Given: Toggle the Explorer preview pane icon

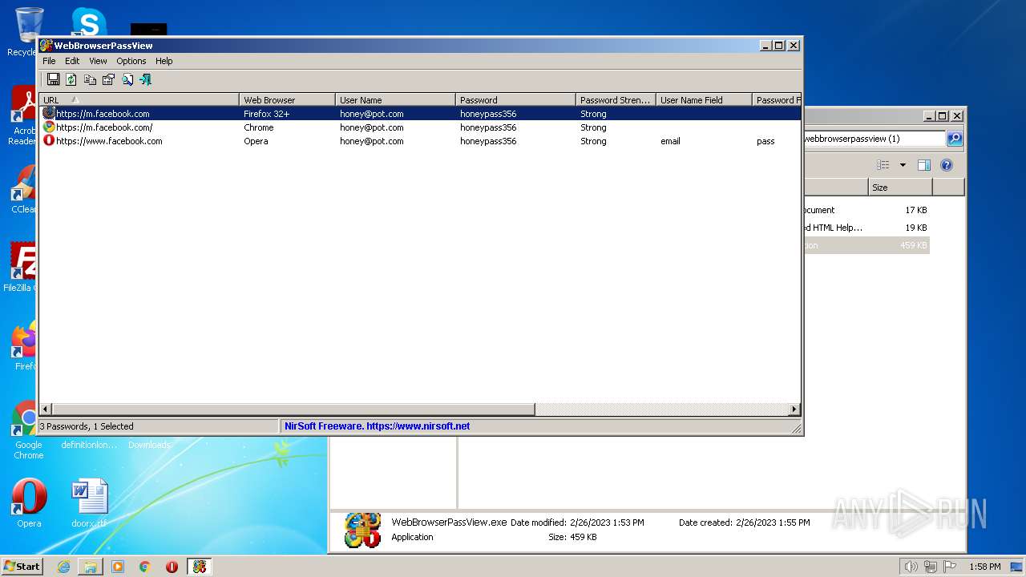Looking at the screenshot, I should pyautogui.click(x=923, y=165).
